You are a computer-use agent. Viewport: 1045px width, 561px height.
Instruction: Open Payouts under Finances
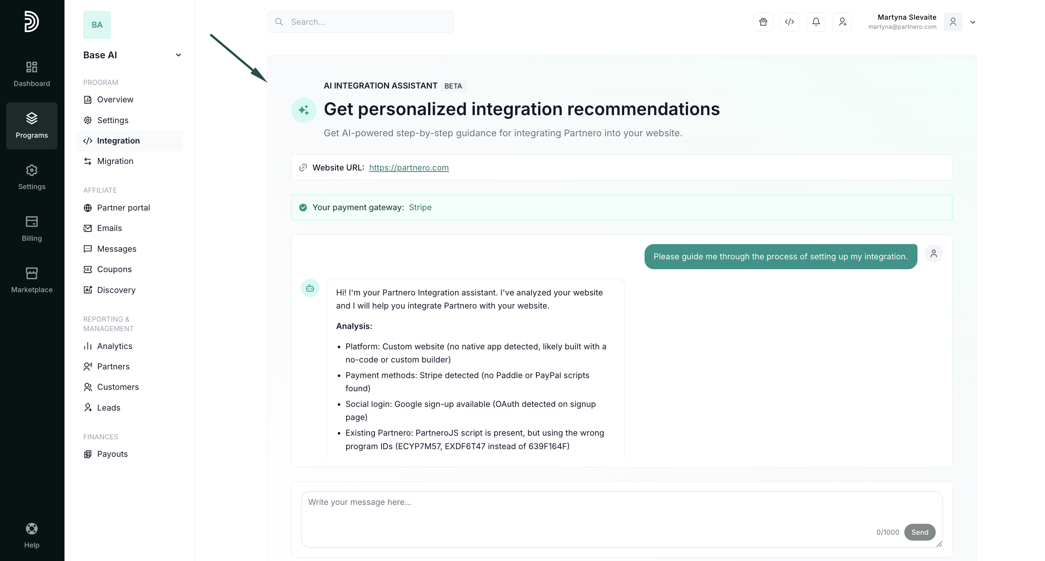pos(112,454)
